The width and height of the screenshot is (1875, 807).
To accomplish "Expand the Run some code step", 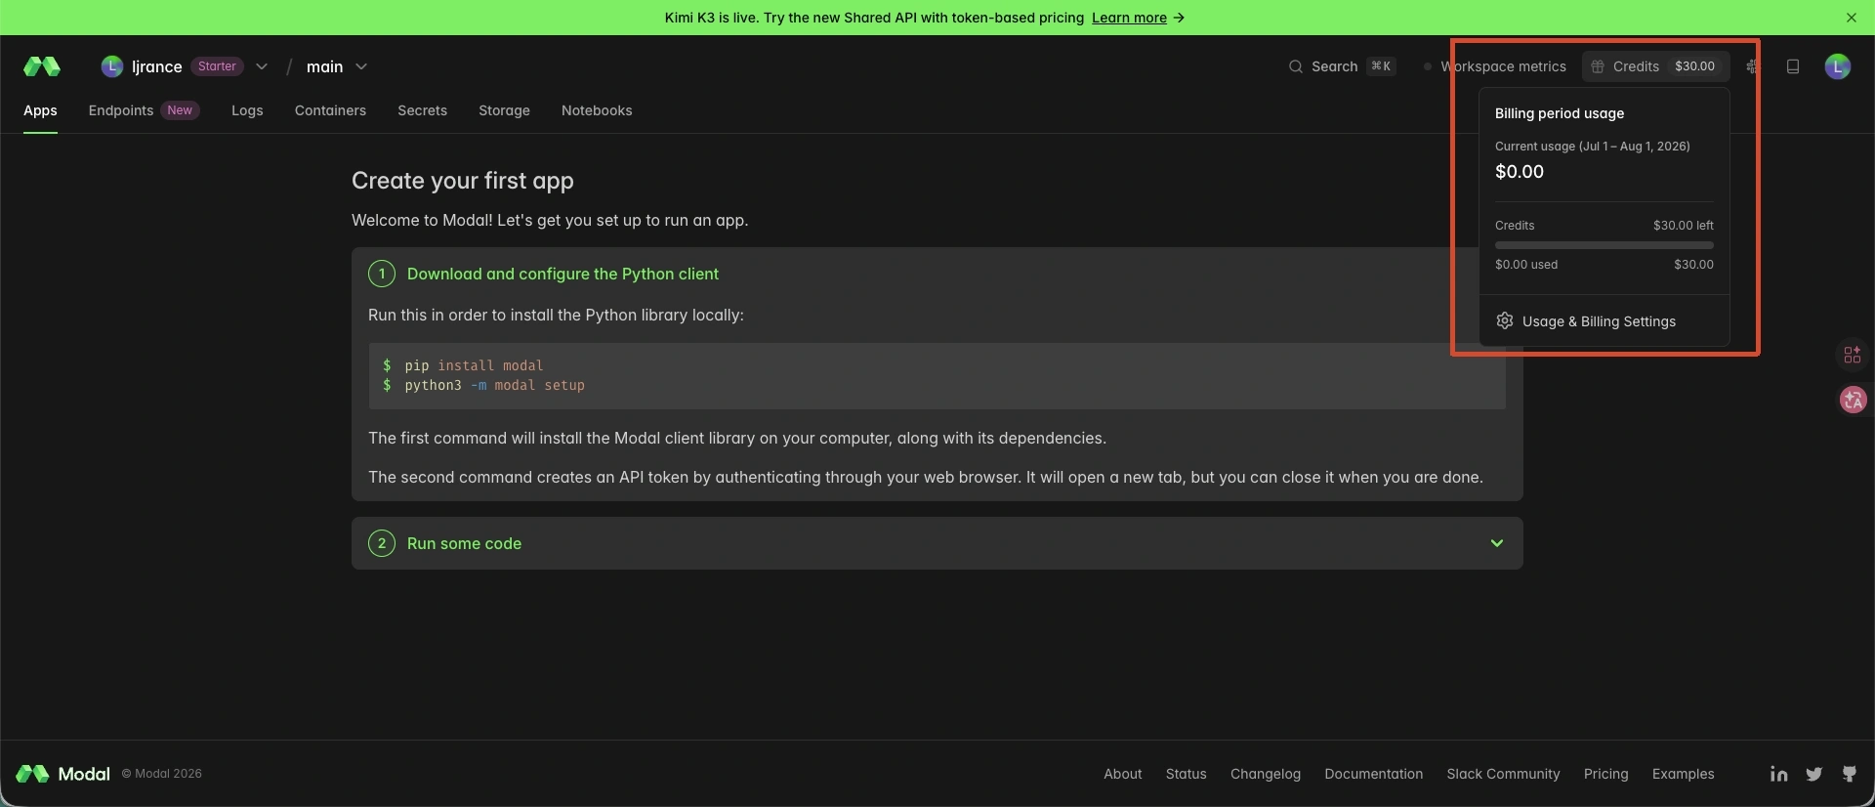I will coord(937,543).
